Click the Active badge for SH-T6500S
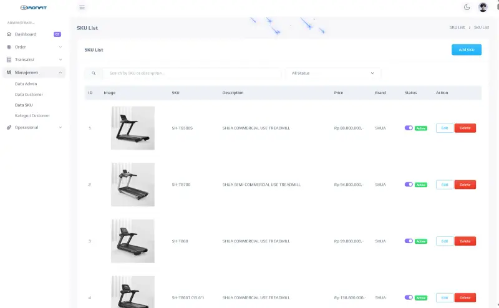This screenshot has width=499, height=308. tap(420, 128)
